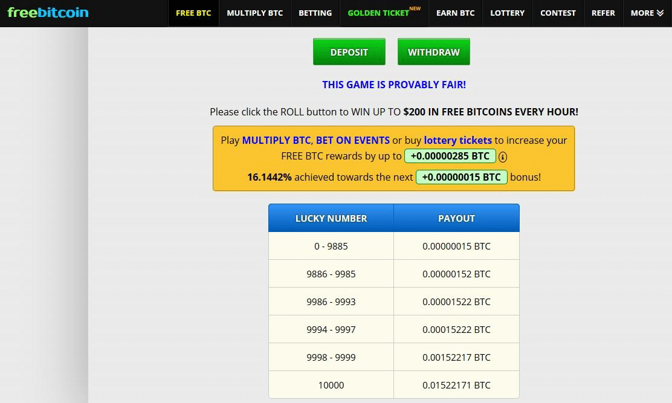Click the +0.00000285 BTC reward badge
Screen dimensions: 672x403
pos(450,156)
